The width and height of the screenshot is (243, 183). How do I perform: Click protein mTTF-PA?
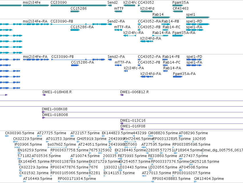[x=123, y=62]
